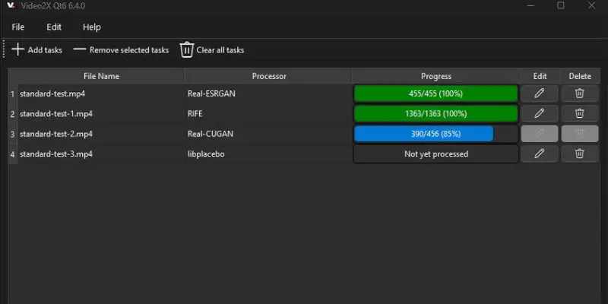
Task: Click the Not yet processed progress bar
Action: tap(435, 154)
